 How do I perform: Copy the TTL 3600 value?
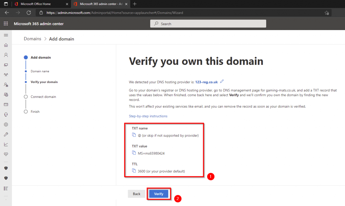(x=134, y=171)
